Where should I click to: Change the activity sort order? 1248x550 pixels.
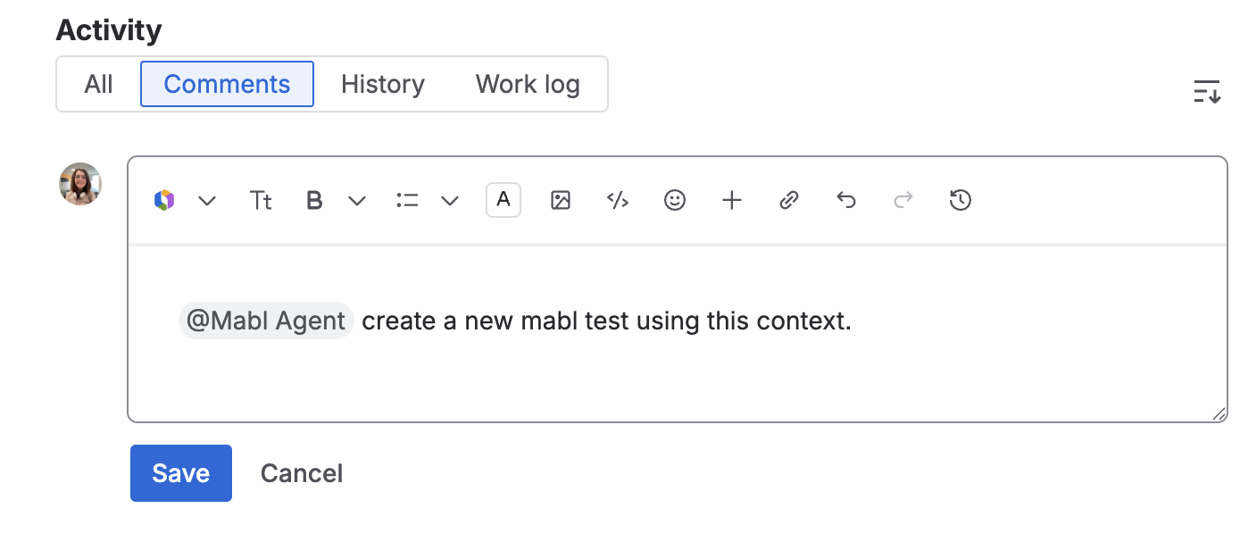[x=1207, y=91]
